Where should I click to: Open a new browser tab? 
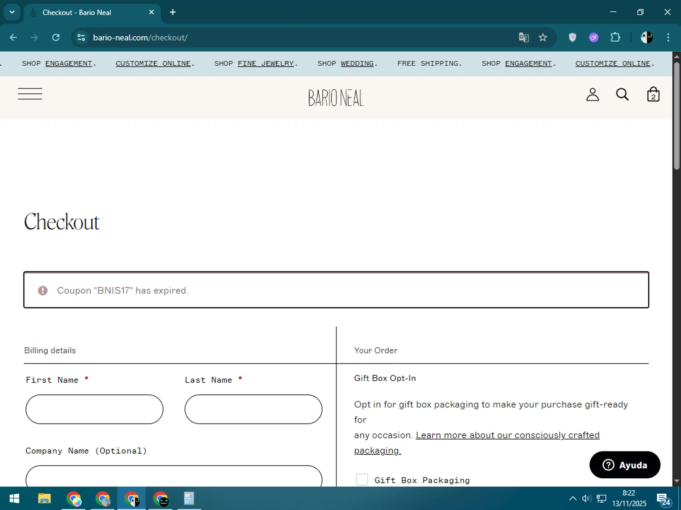coord(173,12)
